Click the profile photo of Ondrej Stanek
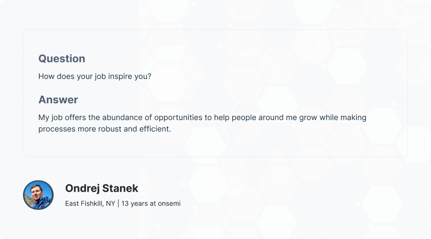431x239 pixels. click(x=38, y=195)
